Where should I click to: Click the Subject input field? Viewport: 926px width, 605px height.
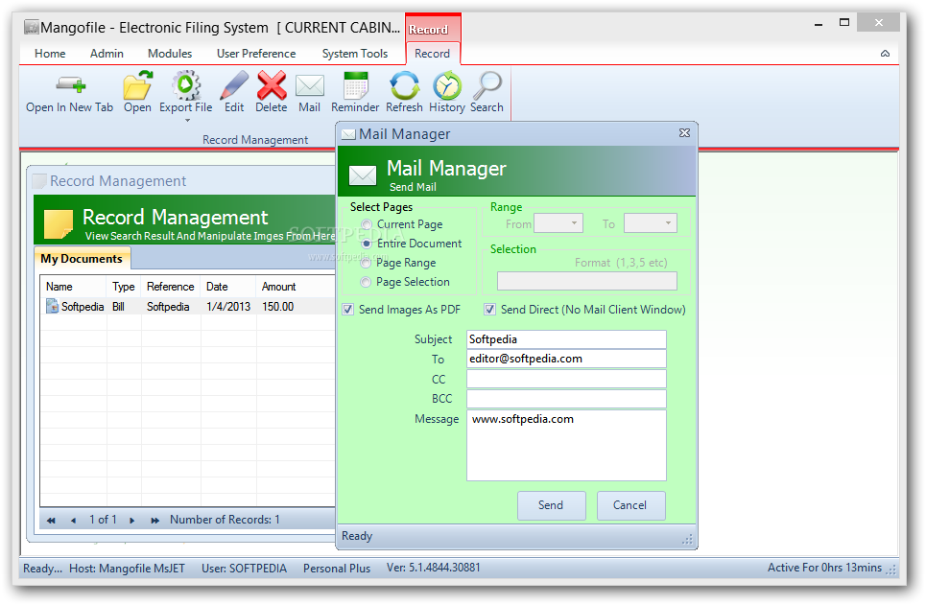click(x=566, y=339)
